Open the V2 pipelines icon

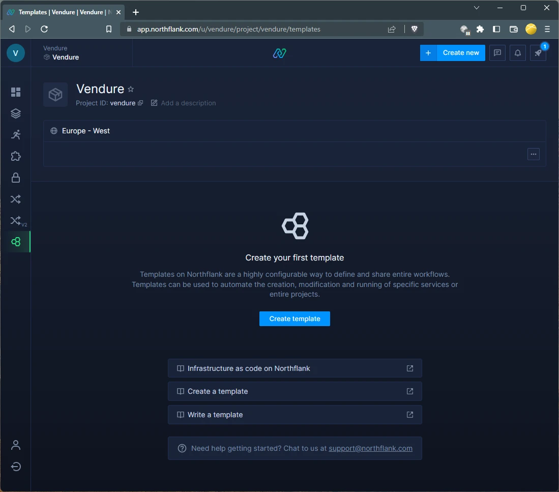point(17,221)
